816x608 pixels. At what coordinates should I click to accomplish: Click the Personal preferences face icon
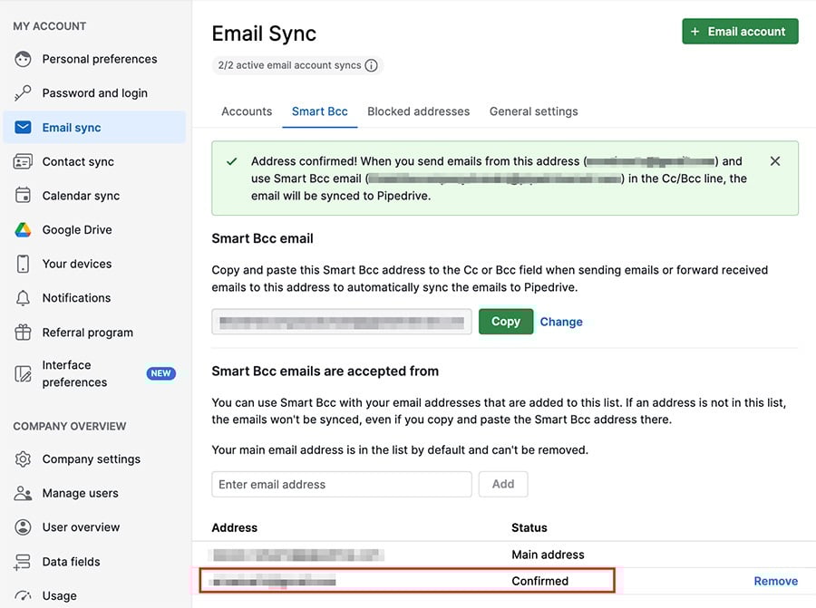point(23,59)
